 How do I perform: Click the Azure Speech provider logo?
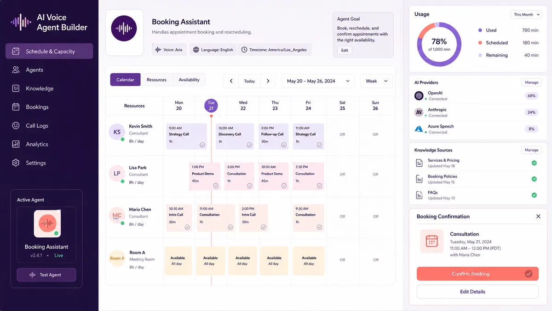click(x=419, y=129)
